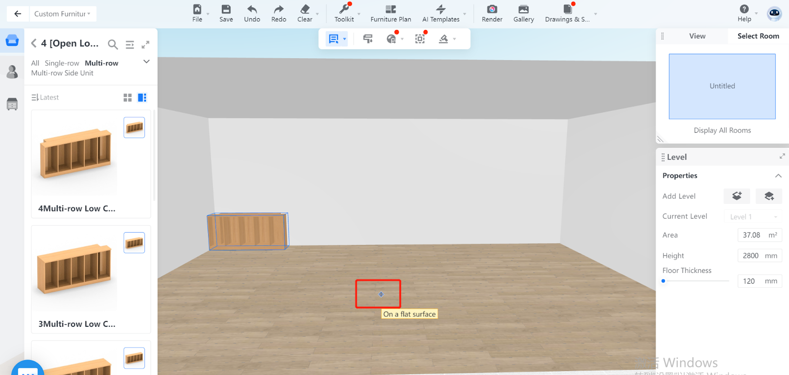The height and width of the screenshot is (375, 789).
Task: Expand the Level panel to full size
Action: point(782,156)
